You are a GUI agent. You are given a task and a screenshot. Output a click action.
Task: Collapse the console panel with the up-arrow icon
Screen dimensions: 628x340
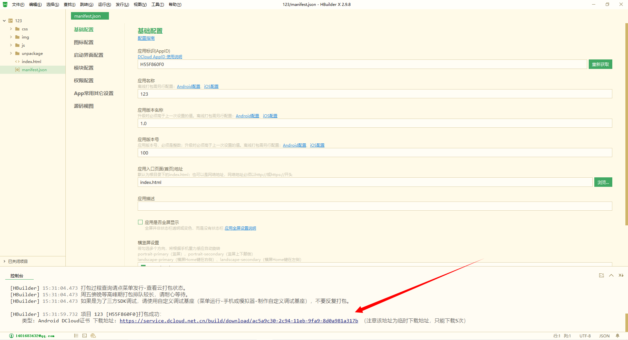611,275
